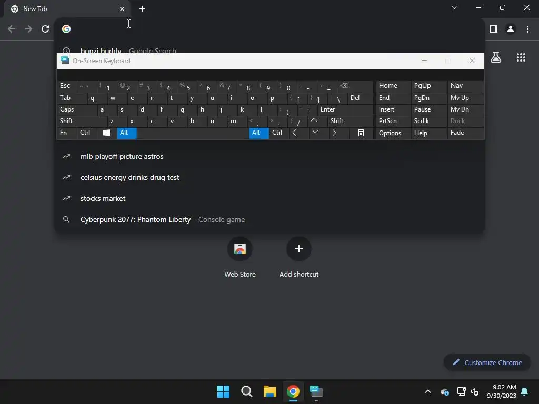The width and height of the screenshot is (539, 404).
Task: Click the Del key on keyboard
Action: pos(360,98)
